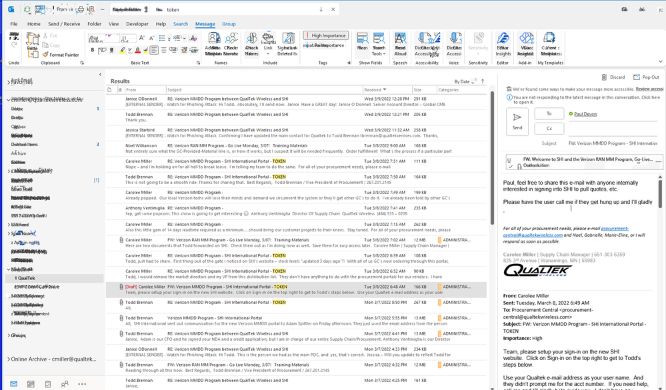Open the Font Color swatch
The image size is (666, 390).
pos(137,50)
